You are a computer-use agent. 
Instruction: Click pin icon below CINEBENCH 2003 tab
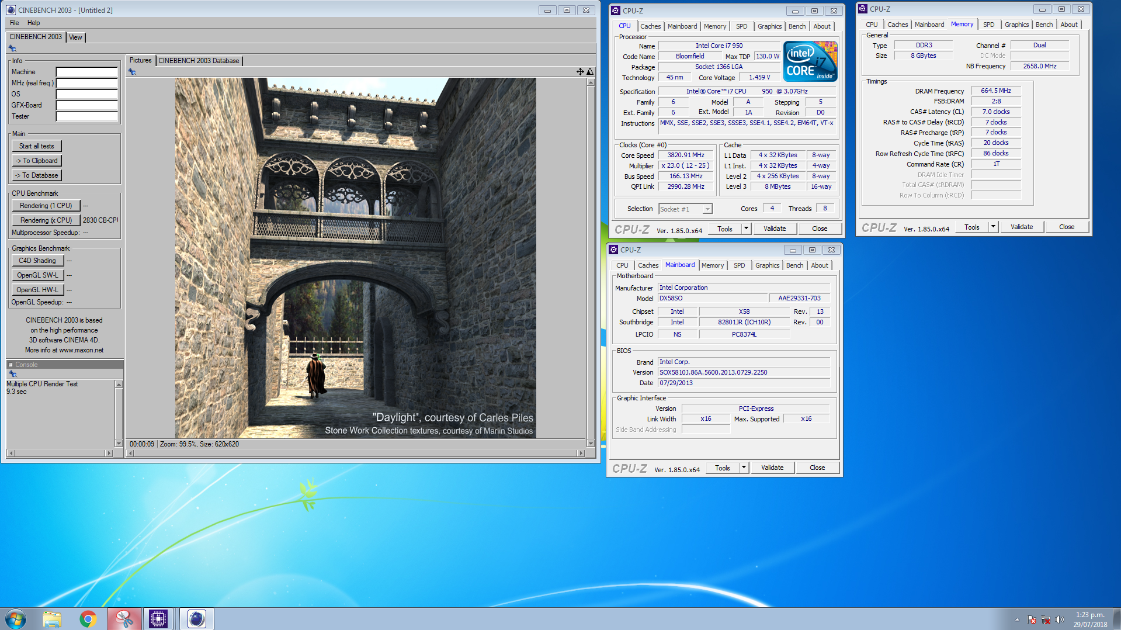(x=12, y=49)
